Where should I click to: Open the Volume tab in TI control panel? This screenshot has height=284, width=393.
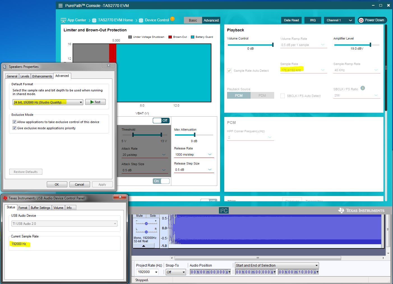coord(58,208)
